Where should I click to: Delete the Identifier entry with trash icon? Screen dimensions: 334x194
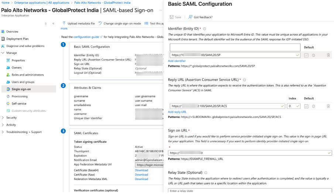328,55
